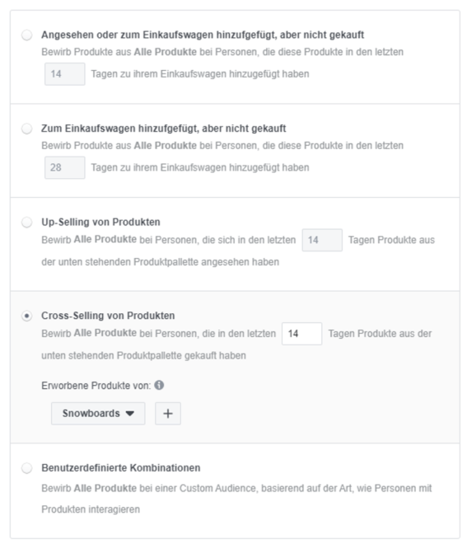
Task: Click the Up-Selling days field showing 14
Action: 322,240
